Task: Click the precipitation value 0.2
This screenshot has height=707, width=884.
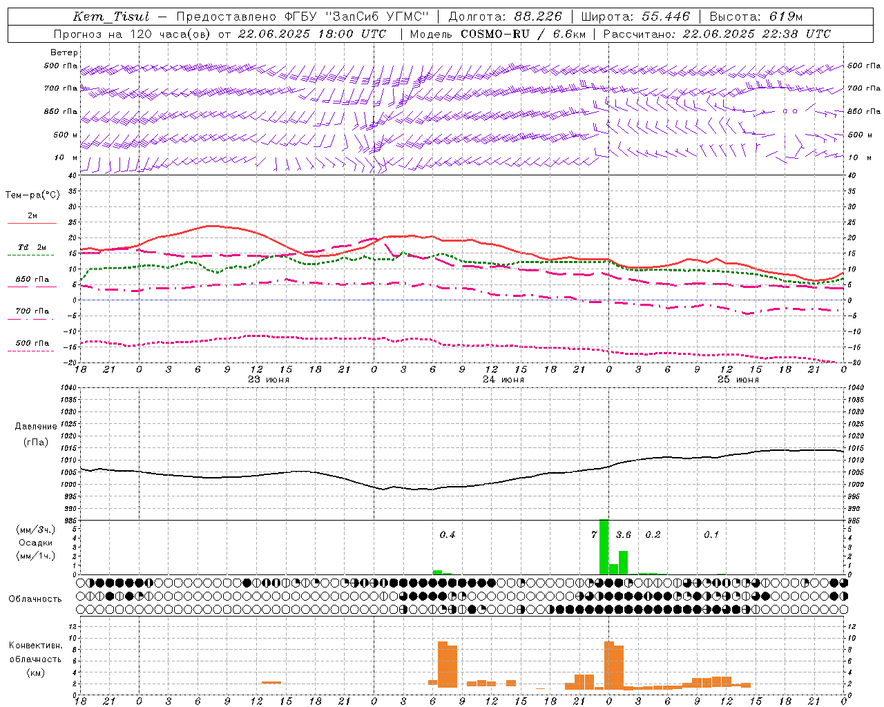Action: click(x=653, y=534)
